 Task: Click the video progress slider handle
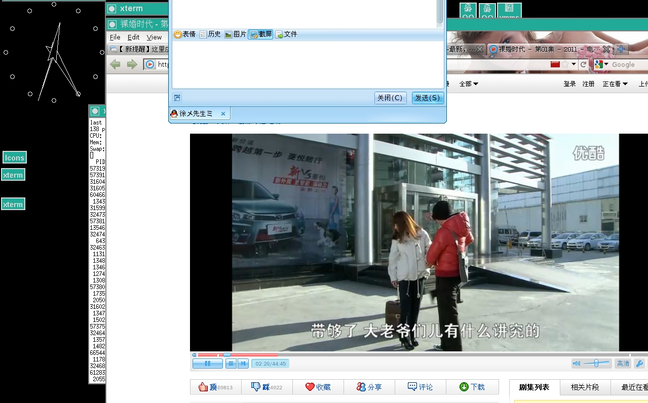pos(227,355)
